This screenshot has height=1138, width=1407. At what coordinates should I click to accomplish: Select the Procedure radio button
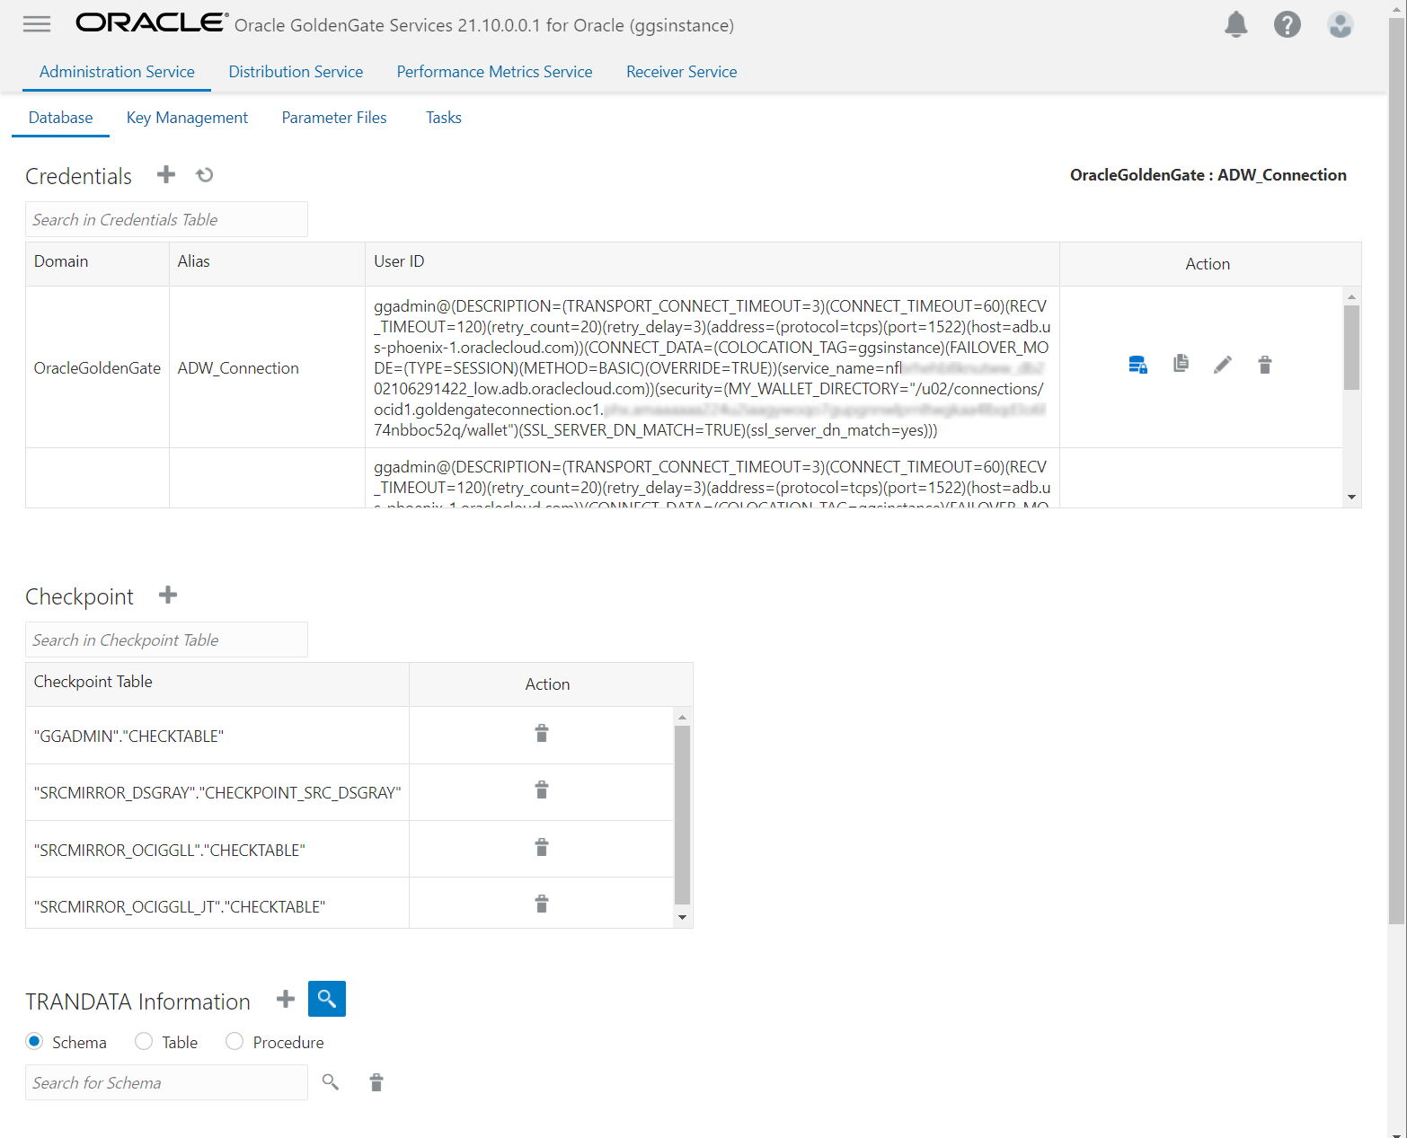click(234, 1041)
